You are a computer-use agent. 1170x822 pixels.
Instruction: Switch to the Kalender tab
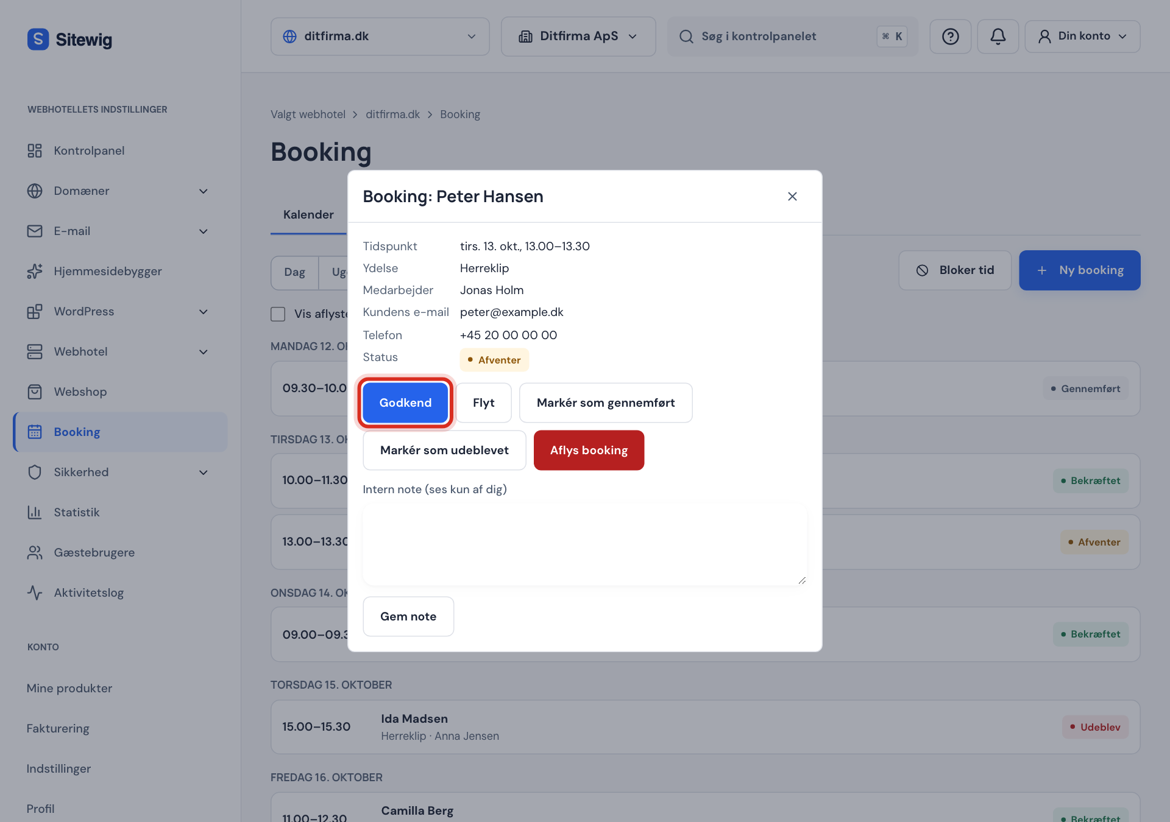pos(308,214)
